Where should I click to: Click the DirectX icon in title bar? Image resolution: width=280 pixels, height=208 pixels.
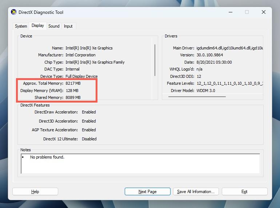[x=14, y=12]
